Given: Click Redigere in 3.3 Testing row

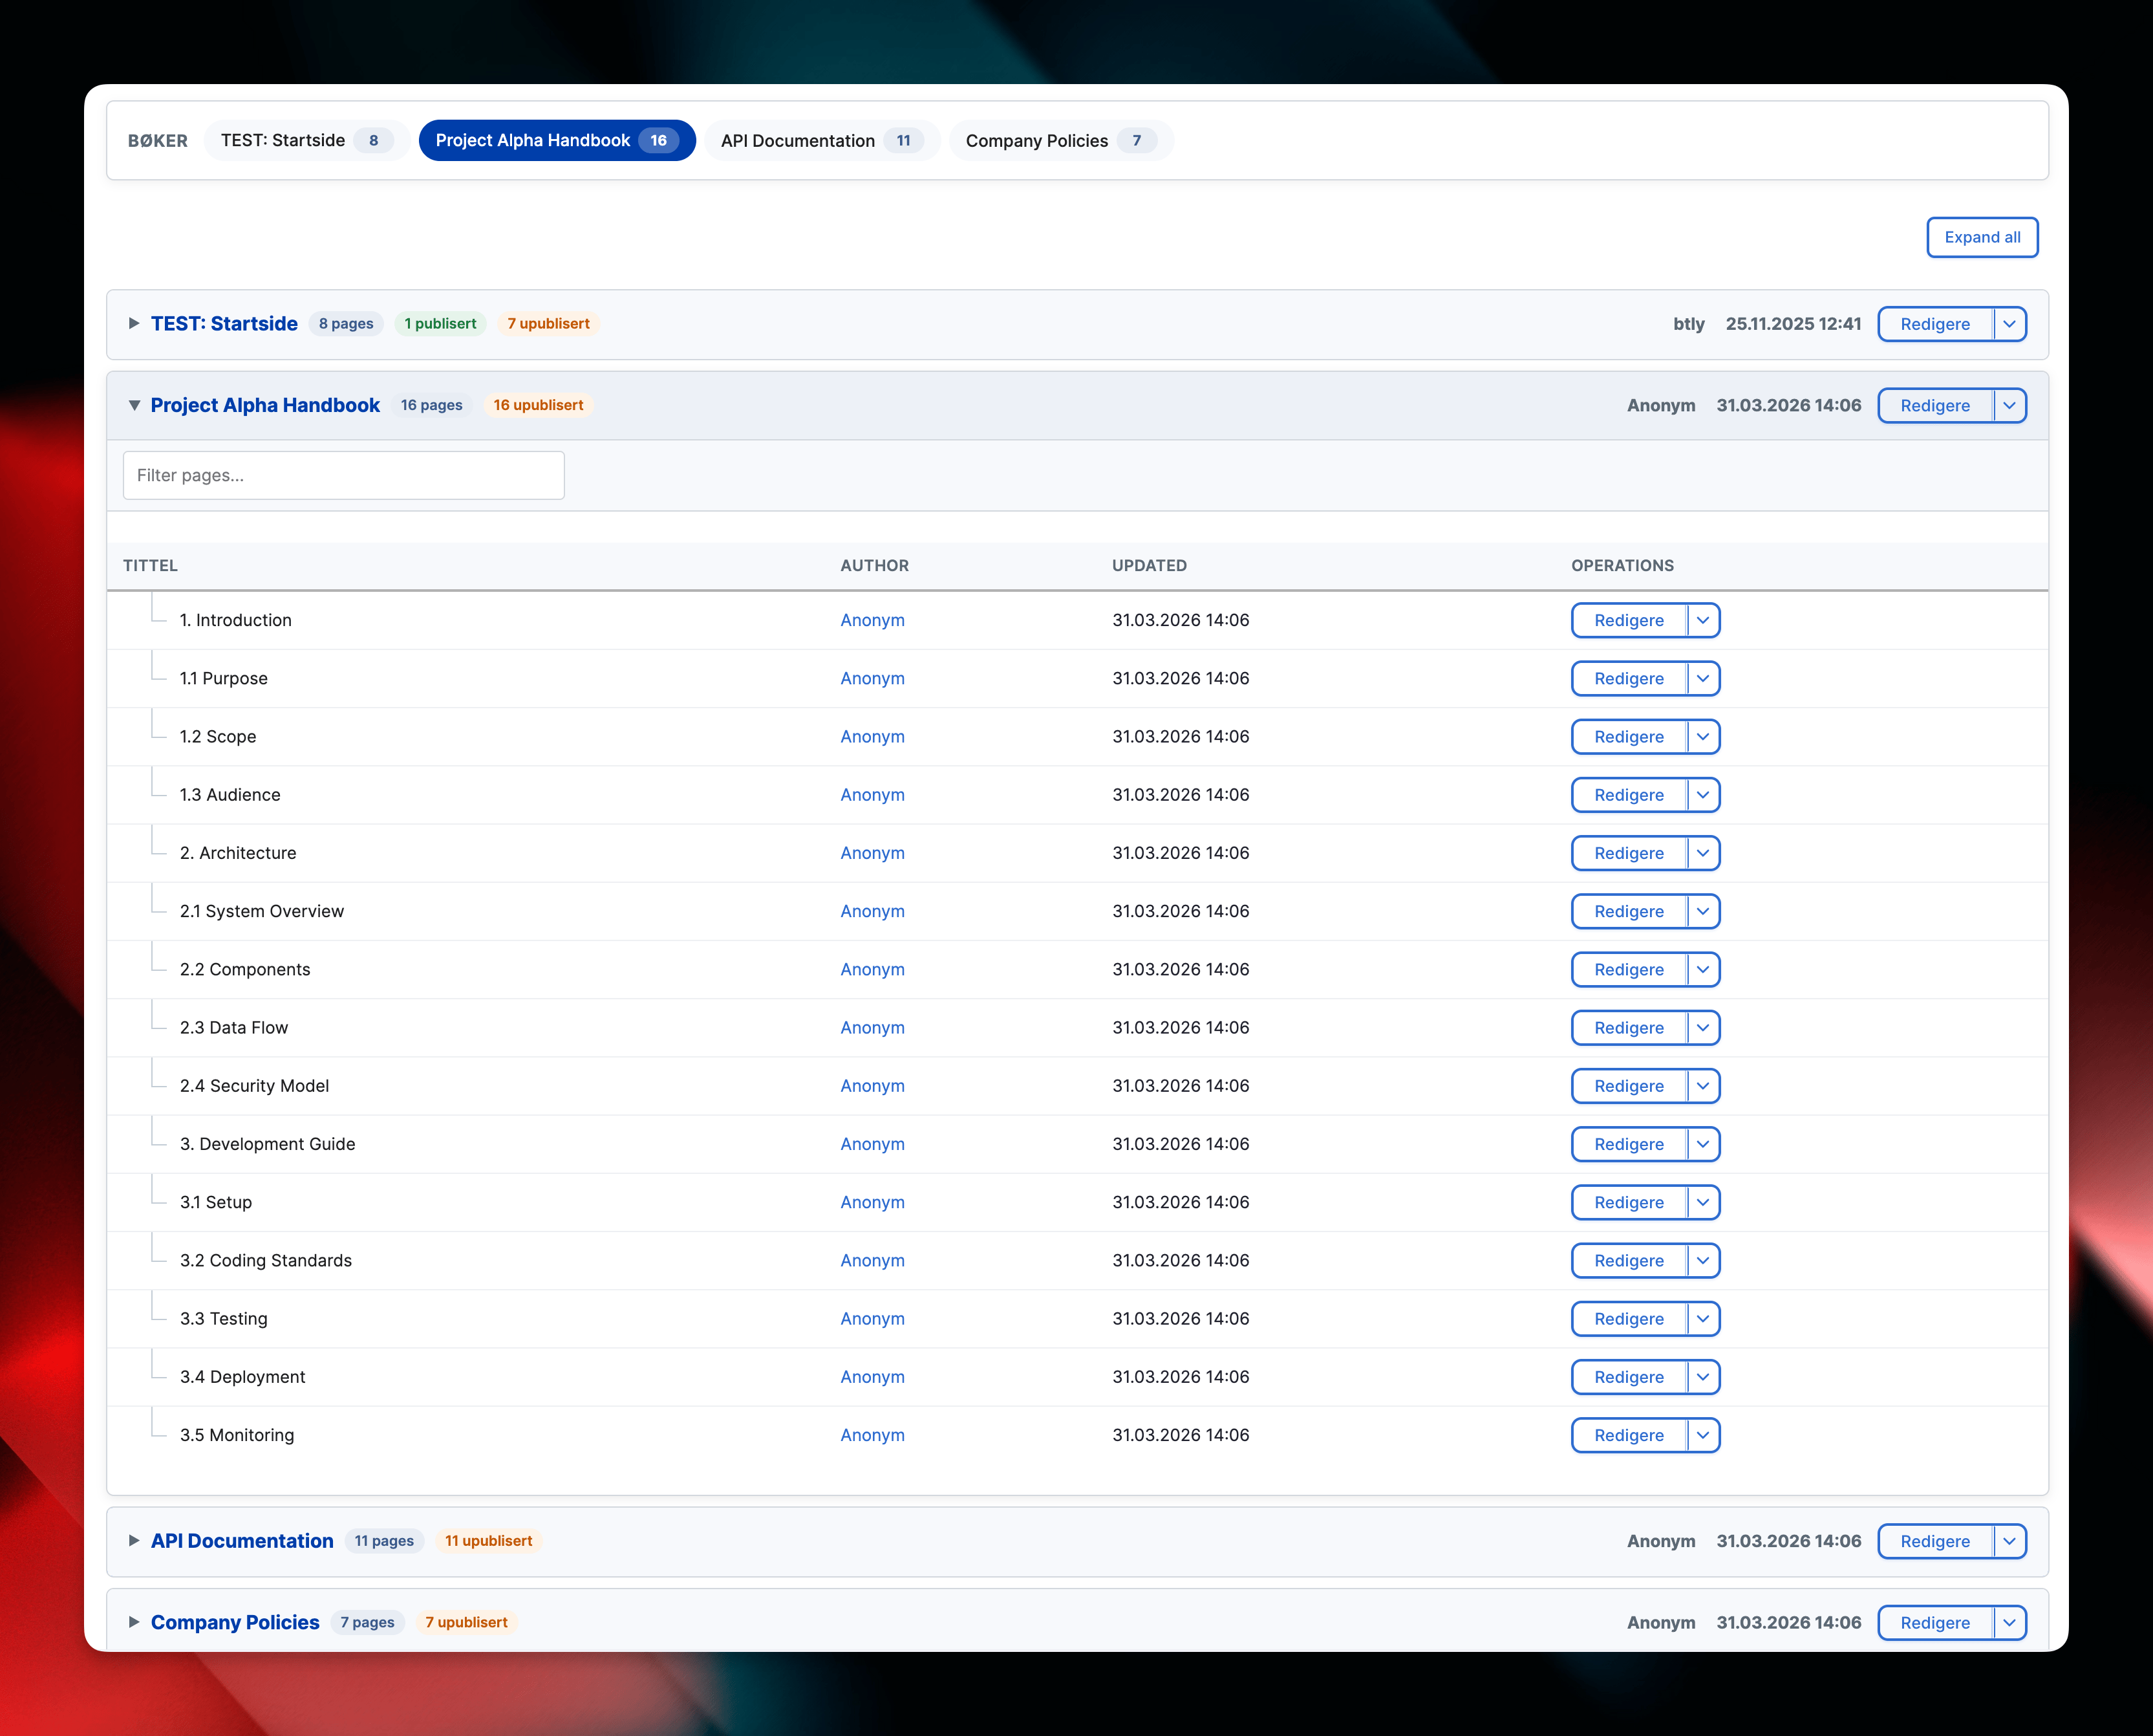Looking at the screenshot, I should coord(1628,1318).
